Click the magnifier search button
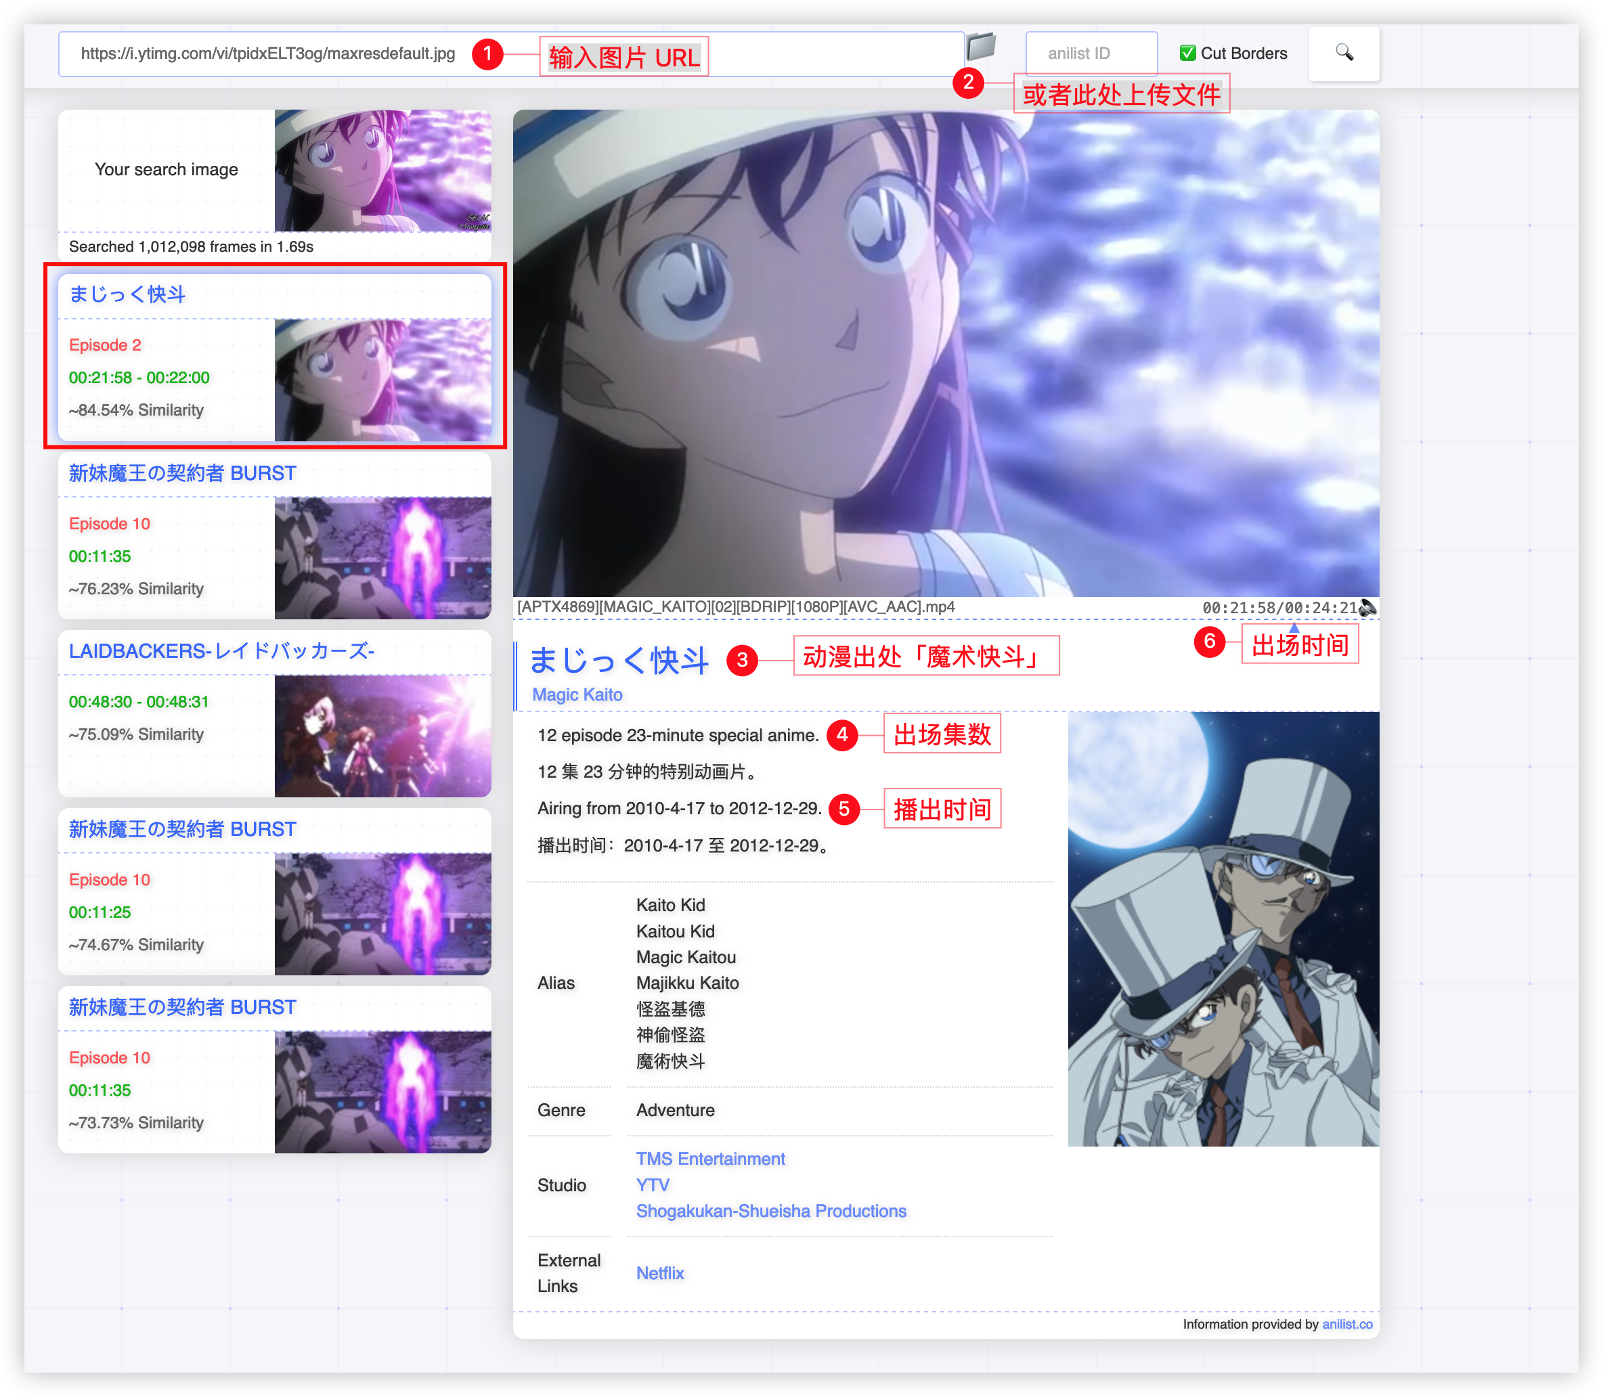 pyautogui.click(x=1343, y=53)
